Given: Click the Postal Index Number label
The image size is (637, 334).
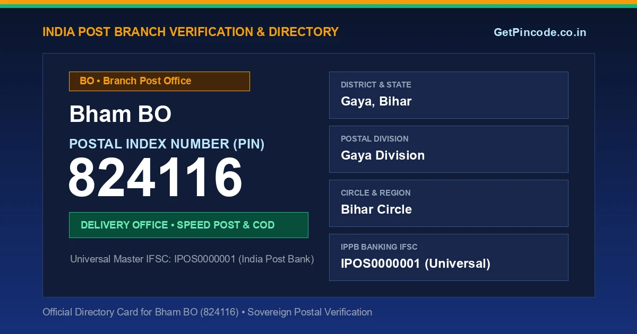Looking at the screenshot, I should click(x=167, y=144).
